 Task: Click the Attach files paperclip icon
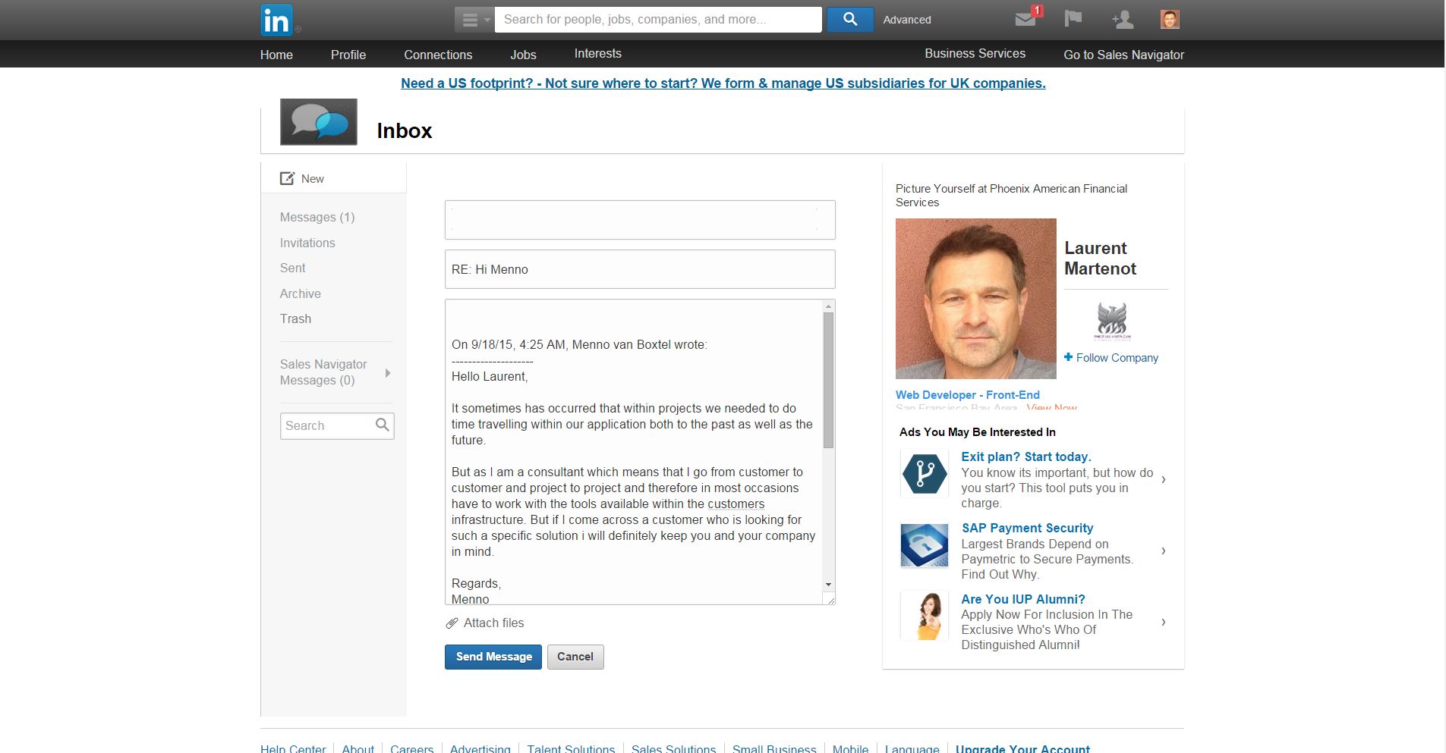452,623
